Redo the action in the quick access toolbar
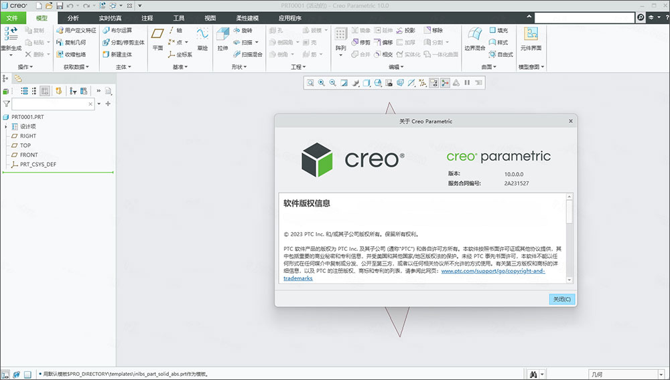This screenshot has height=380, width=670. (x=86, y=6)
